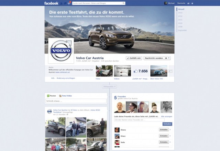Image resolution: width=220 pixels, height=151 pixels.
Task: Click Alle anzeigen link
Action: tap(166, 116)
